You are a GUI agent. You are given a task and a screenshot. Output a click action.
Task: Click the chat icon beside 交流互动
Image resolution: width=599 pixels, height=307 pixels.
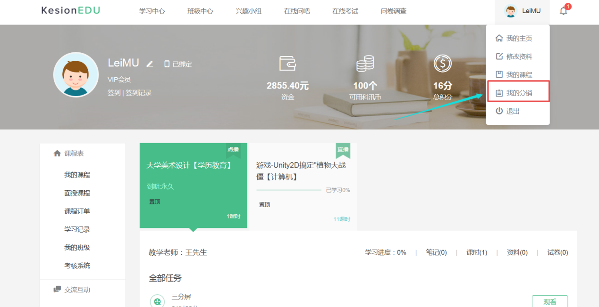[x=57, y=289]
